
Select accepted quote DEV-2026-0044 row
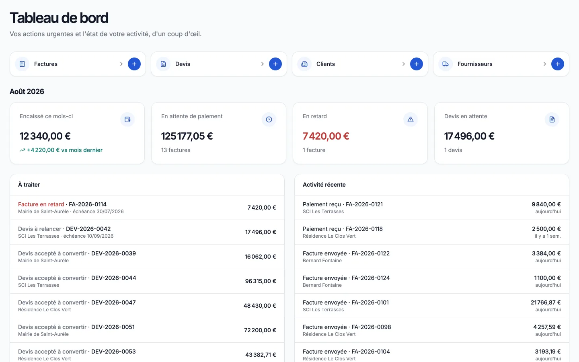pos(147,281)
